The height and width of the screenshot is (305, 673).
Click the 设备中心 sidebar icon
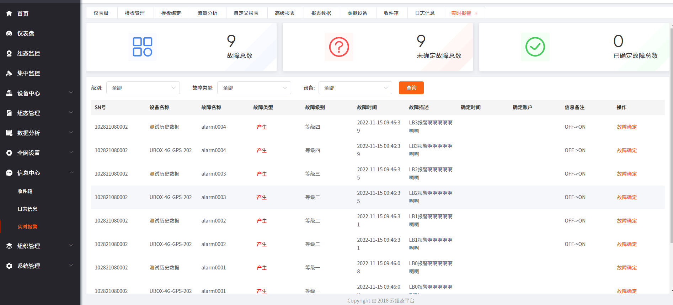pyautogui.click(x=9, y=93)
